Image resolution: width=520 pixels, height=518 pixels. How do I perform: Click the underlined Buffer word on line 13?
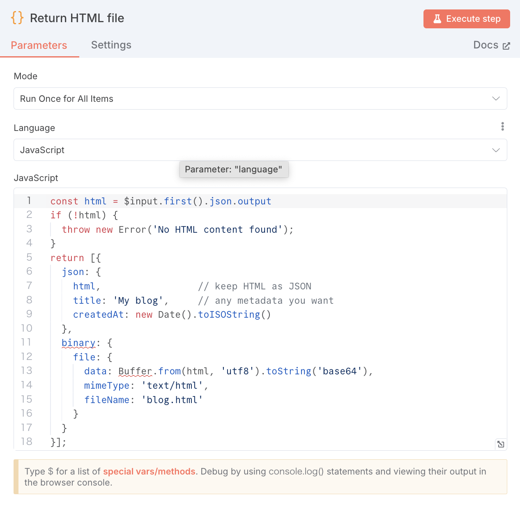click(135, 371)
